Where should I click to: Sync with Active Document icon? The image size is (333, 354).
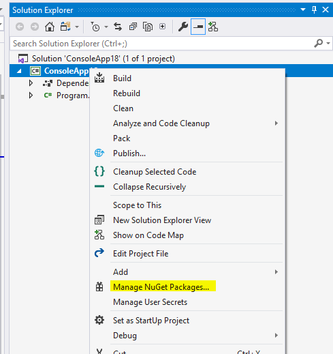(x=118, y=27)
